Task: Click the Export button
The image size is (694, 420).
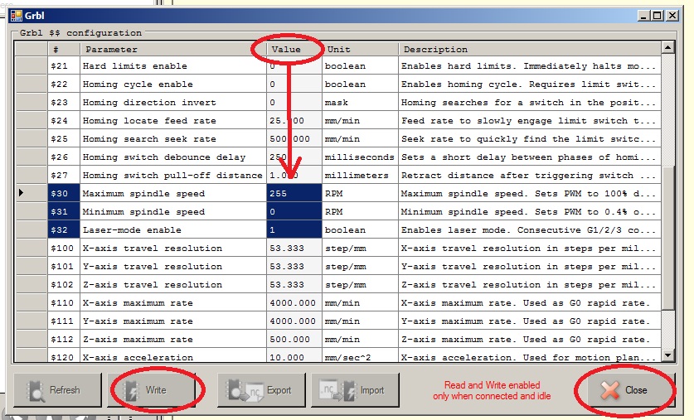Action: (x=261, y=390)
